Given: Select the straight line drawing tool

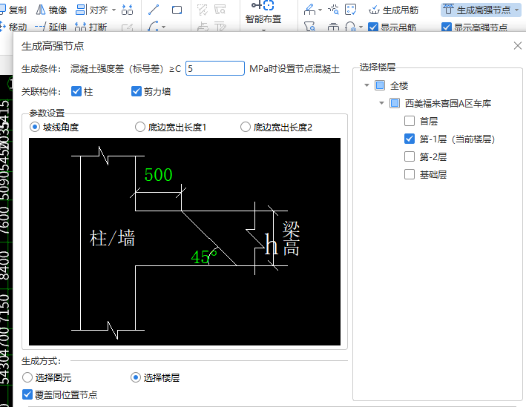Looking at the screenshot, I should (154, 10).
